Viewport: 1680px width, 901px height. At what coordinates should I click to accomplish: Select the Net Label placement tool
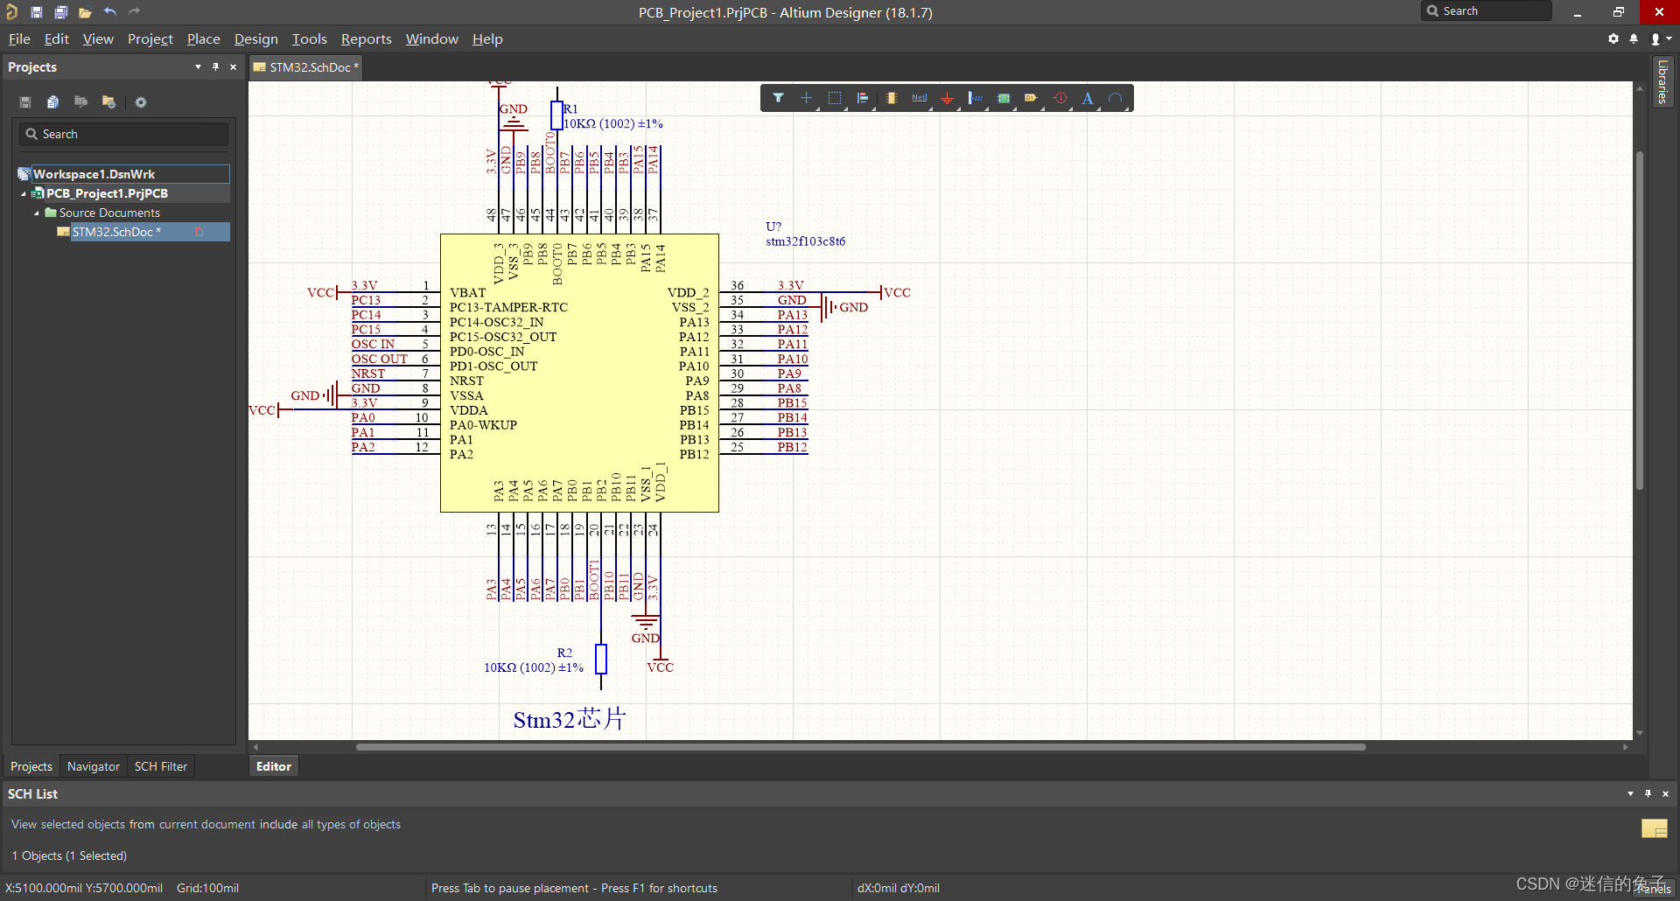(919, 99)
